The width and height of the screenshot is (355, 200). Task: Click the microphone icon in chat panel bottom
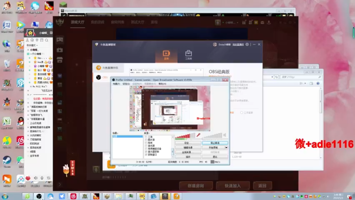[x=42, y=178]
